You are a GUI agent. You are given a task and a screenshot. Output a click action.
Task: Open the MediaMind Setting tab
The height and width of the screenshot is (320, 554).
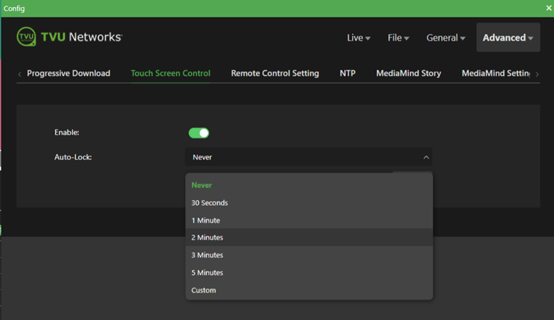(496, 73)
